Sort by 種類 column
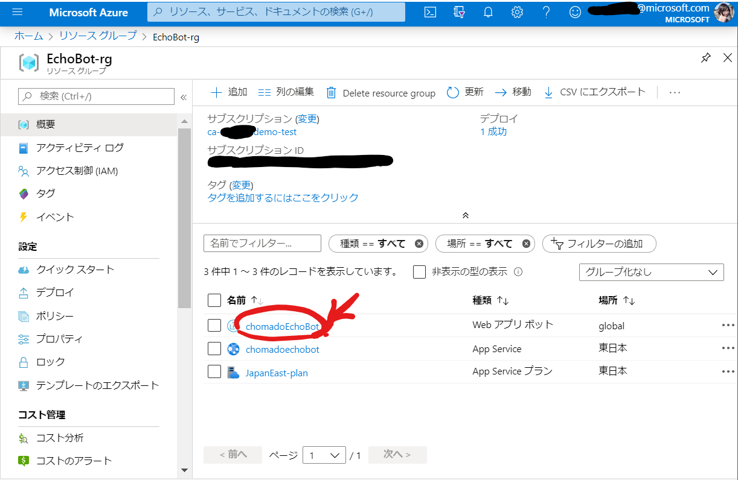This screenshot has width=738, height=480. point(490,300)
